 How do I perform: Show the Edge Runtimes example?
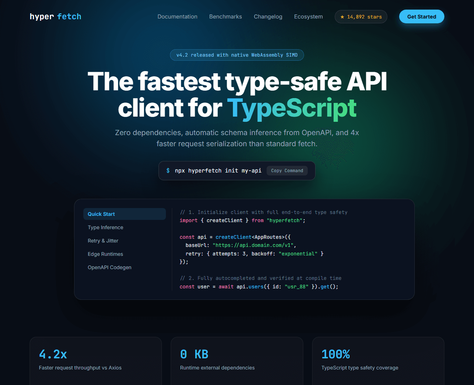pos(124,254)
